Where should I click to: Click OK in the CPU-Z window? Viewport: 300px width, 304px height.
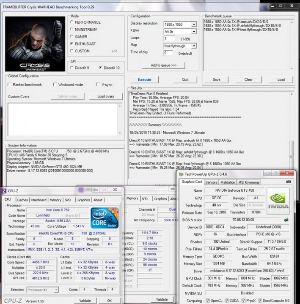110,301
